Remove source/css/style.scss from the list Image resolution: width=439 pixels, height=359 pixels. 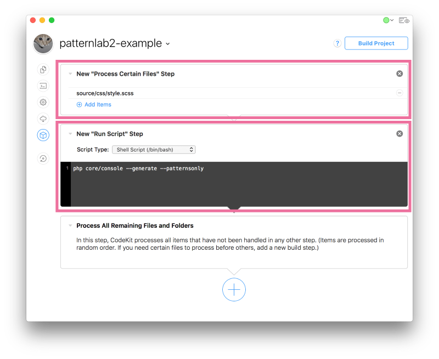399,93
